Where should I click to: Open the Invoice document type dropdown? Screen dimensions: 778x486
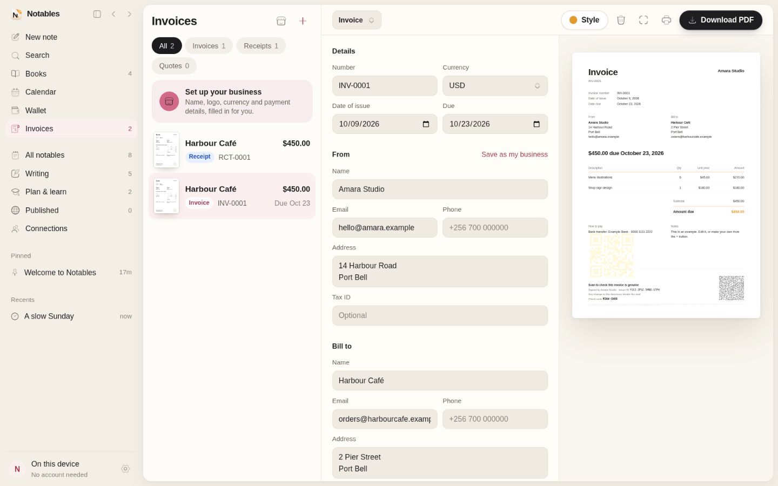[357, 20]
